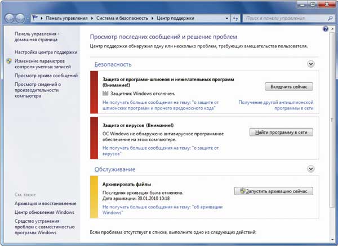Click the scrollbar down arrow
This screenshot has height=246, width=338.
(x=332, y=239)
